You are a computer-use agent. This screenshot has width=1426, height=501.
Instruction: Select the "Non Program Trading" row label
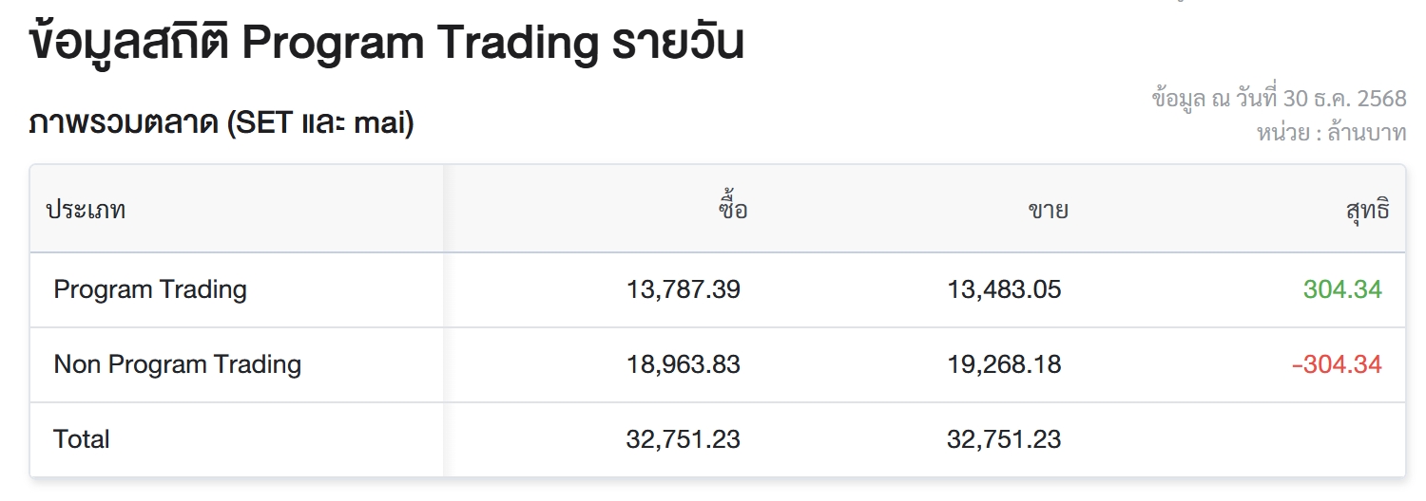[178, 364]
